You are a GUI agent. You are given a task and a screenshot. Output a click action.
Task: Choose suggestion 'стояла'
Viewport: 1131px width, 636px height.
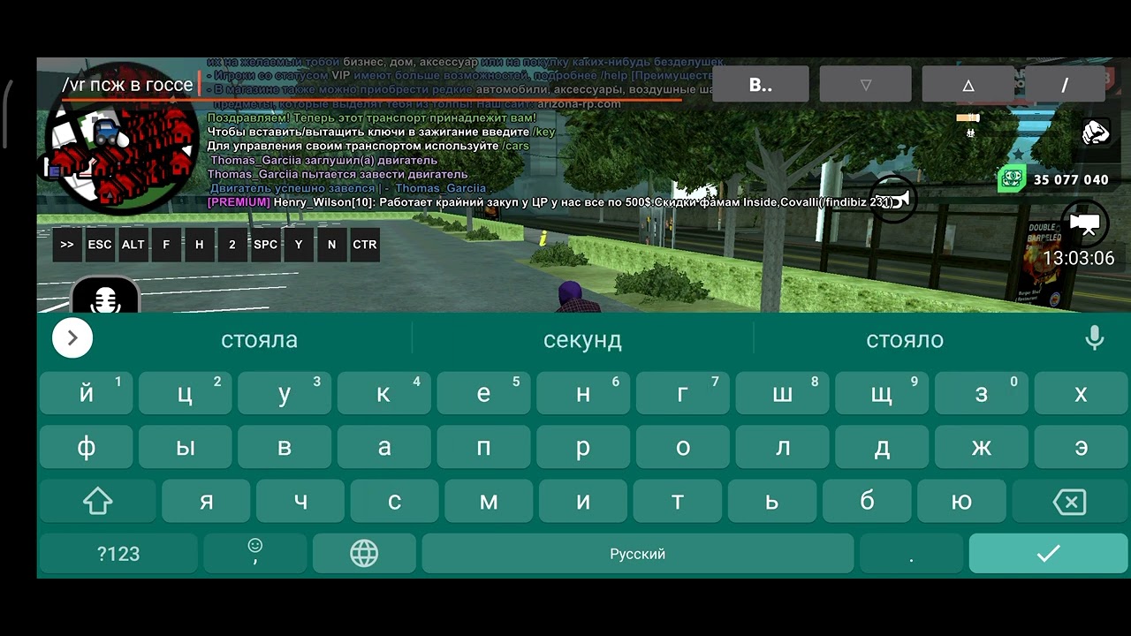click(259, 339)
